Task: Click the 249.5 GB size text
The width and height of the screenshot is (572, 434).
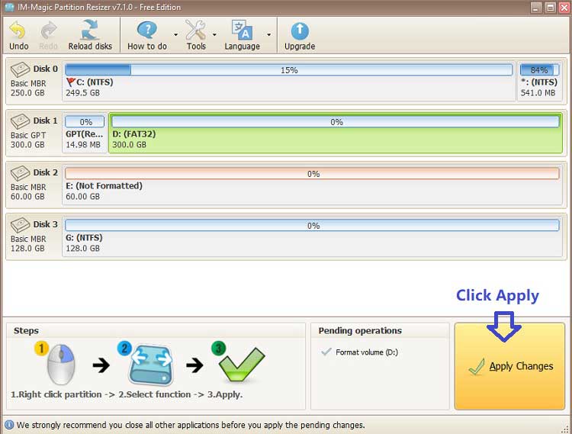Action: tap(82, 92)
